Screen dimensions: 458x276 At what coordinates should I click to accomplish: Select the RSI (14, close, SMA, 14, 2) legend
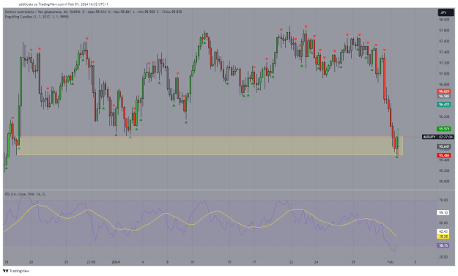pos(25,194)
